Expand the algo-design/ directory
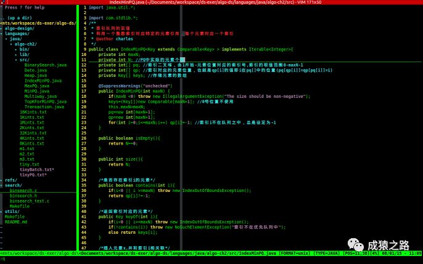 coord(20,28)
